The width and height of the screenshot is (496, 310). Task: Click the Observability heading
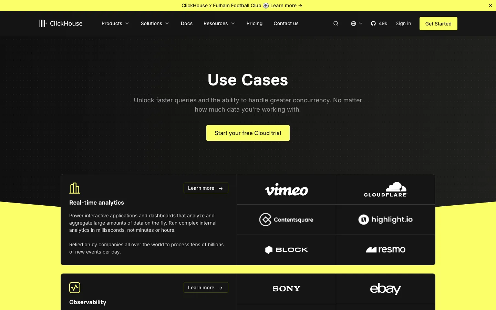[88, 302]
